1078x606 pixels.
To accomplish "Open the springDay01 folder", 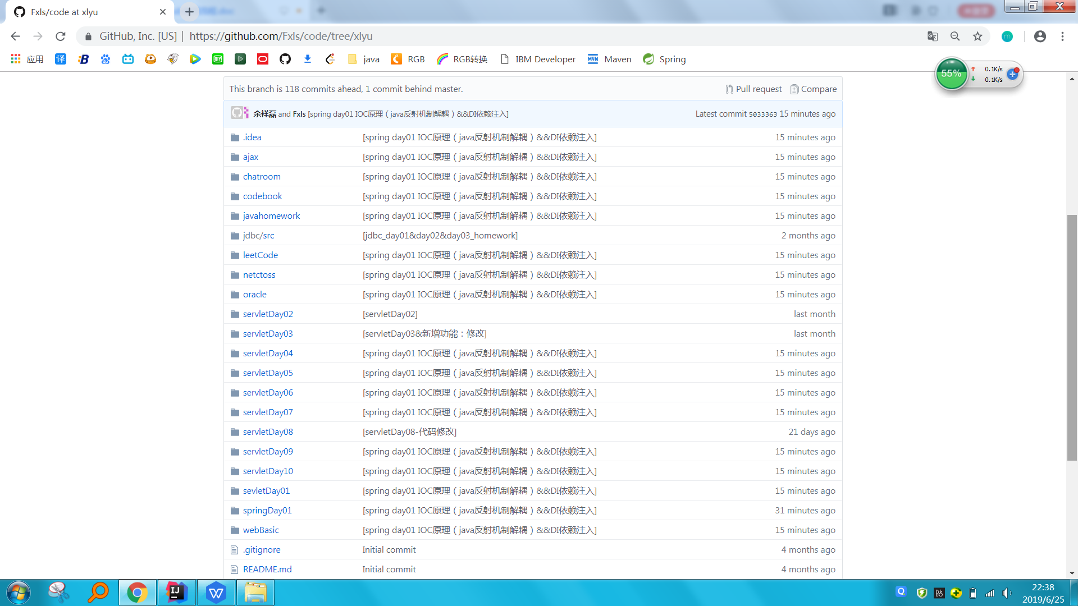I will pos(267,511).
